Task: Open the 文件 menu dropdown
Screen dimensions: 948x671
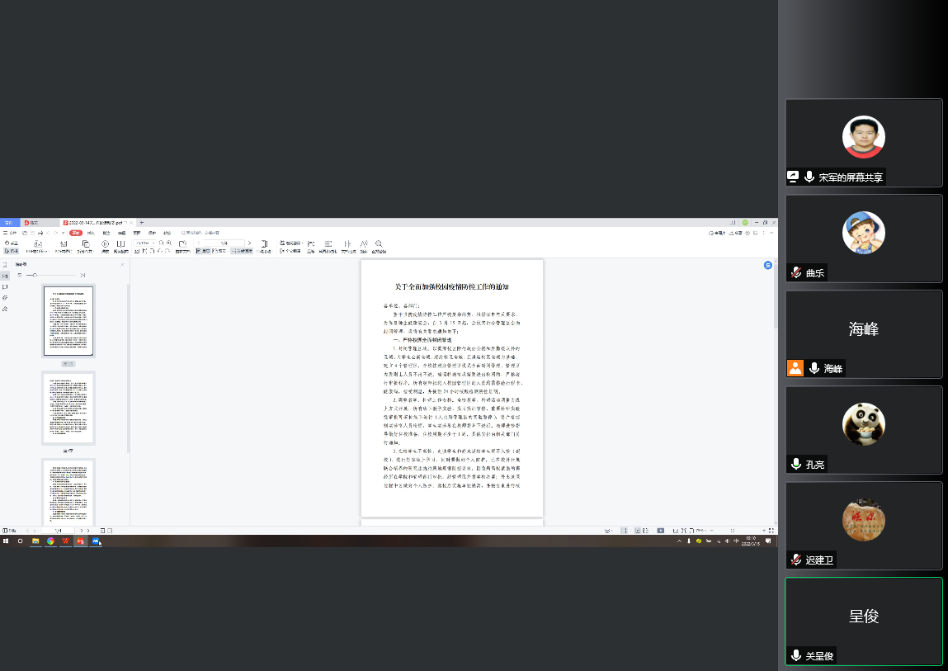Action: [x=12, y=234]
